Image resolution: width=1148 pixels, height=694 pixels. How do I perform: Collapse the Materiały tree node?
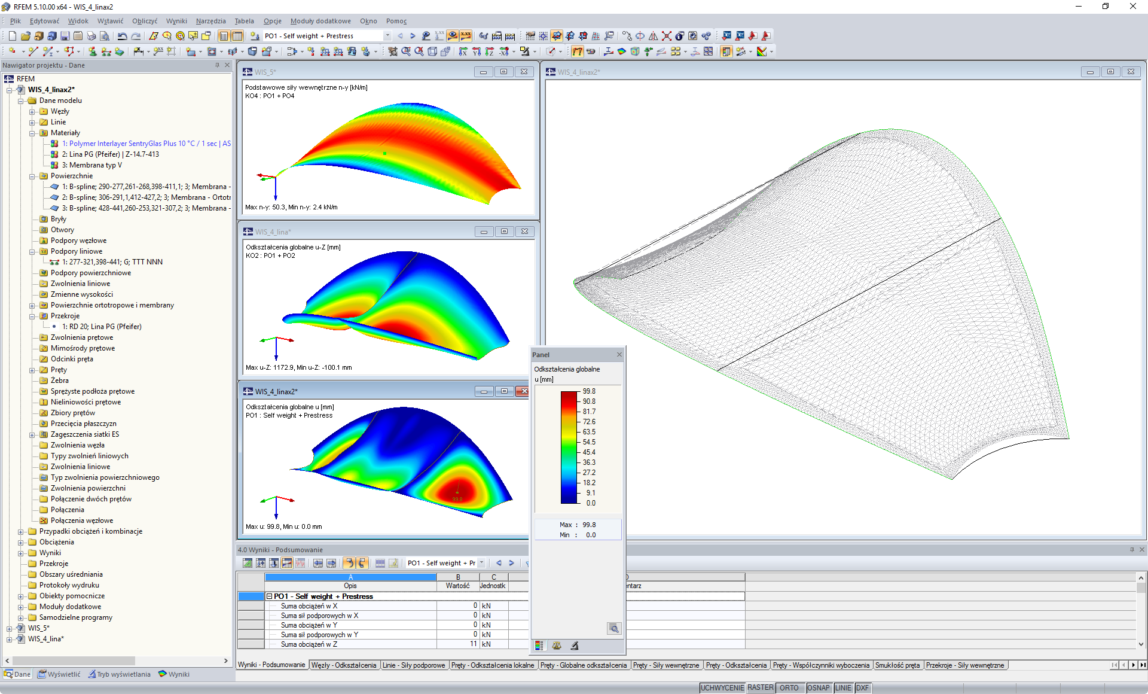tap(32, 133)
